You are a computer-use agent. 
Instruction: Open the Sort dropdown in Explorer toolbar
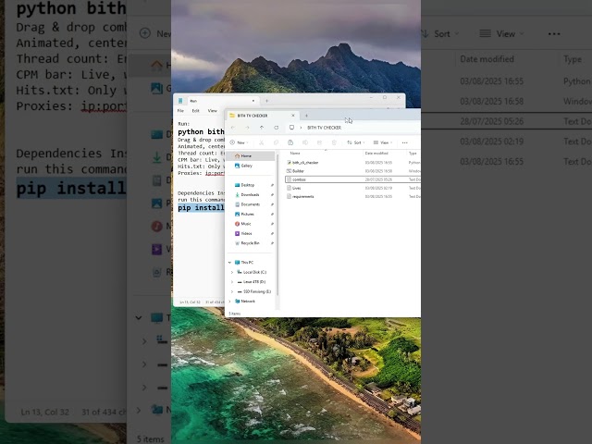pyautogui.click(x=354, y=142)
